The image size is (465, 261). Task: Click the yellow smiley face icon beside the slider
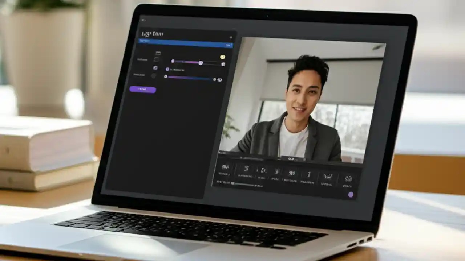pyautogui.click(x=222, y=57)
